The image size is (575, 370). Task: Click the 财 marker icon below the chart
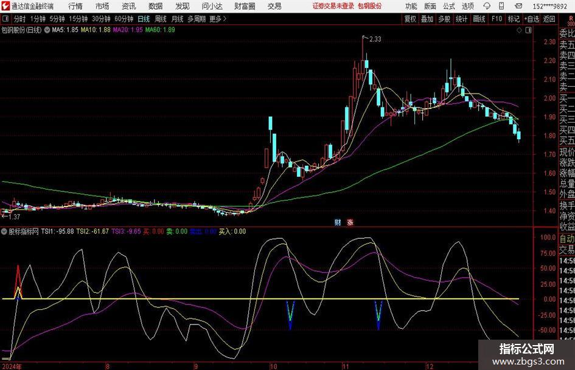tap(338, 222)
